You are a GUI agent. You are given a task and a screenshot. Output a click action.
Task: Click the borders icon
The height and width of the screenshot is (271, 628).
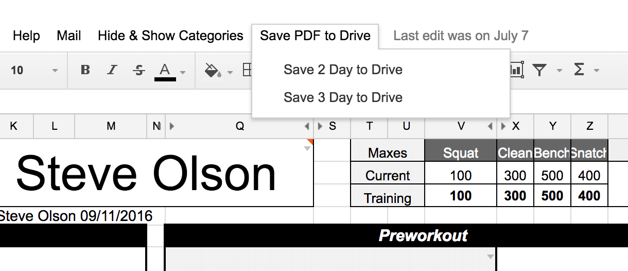(248, 70)
